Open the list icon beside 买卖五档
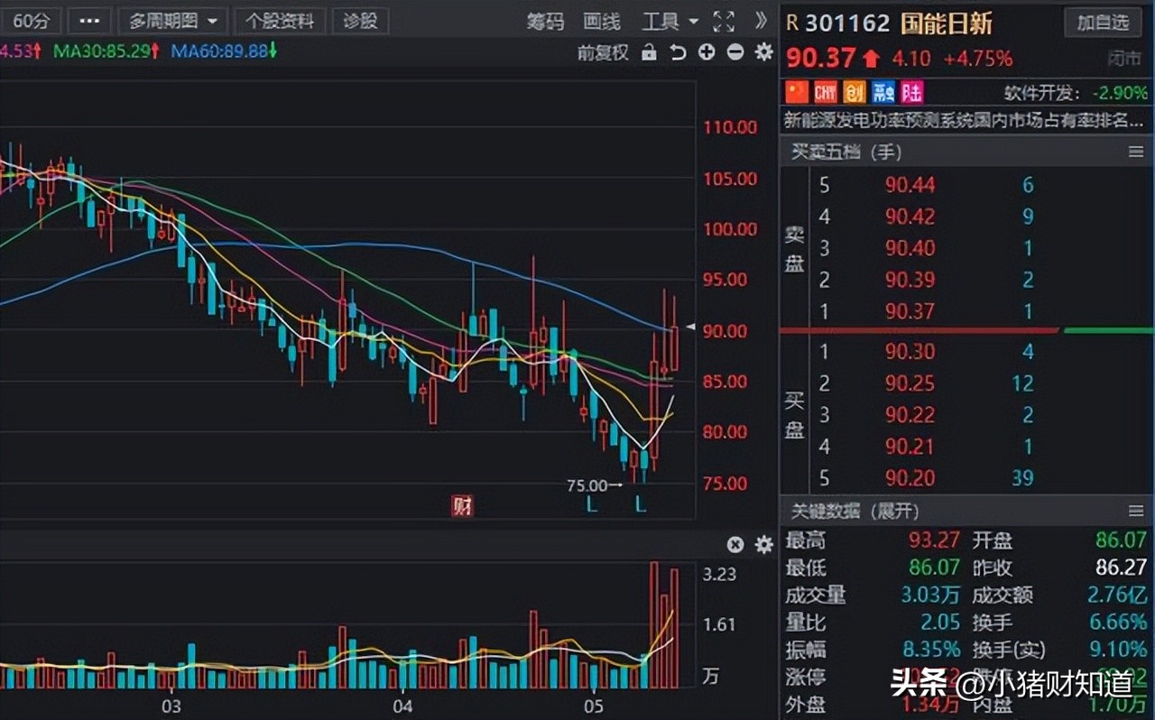Viewport: 1155px width, 720px height. point(1136,152)
